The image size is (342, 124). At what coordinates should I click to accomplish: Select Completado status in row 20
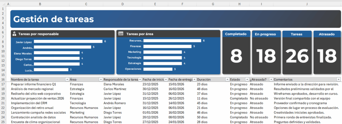pyautogui.click(x=239, y=99)
